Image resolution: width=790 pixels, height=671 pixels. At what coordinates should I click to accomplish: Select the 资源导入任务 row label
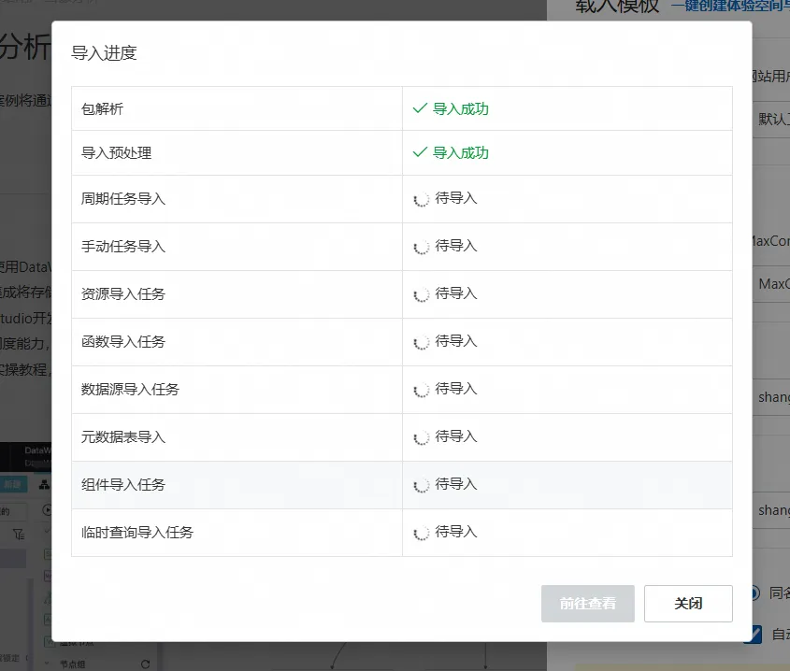click(x=123, y=293)
